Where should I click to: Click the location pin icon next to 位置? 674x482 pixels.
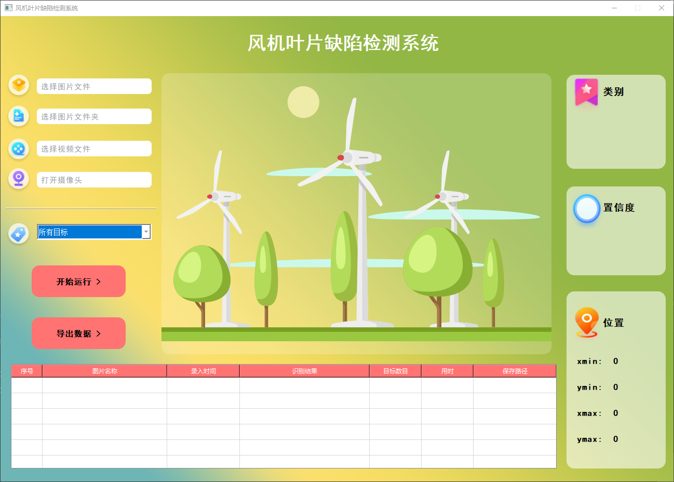[586, 322]
